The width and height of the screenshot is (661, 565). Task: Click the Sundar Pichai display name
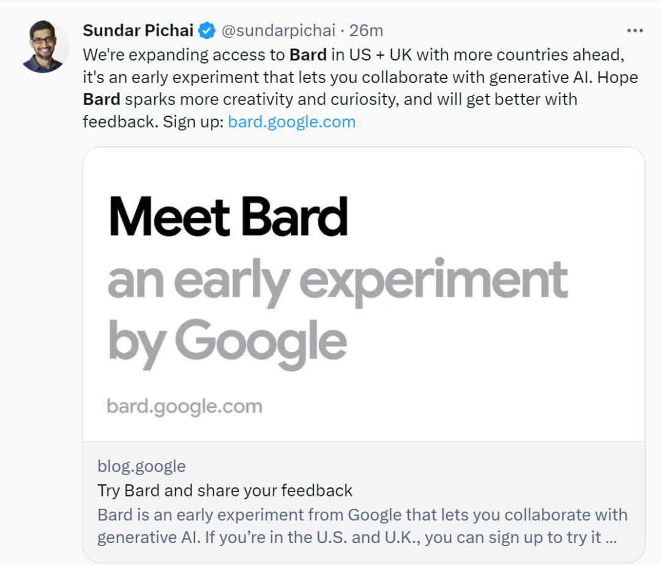point(138,30)
